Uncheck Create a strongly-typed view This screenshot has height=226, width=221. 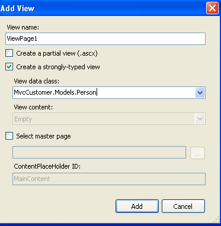pos(9,67)
